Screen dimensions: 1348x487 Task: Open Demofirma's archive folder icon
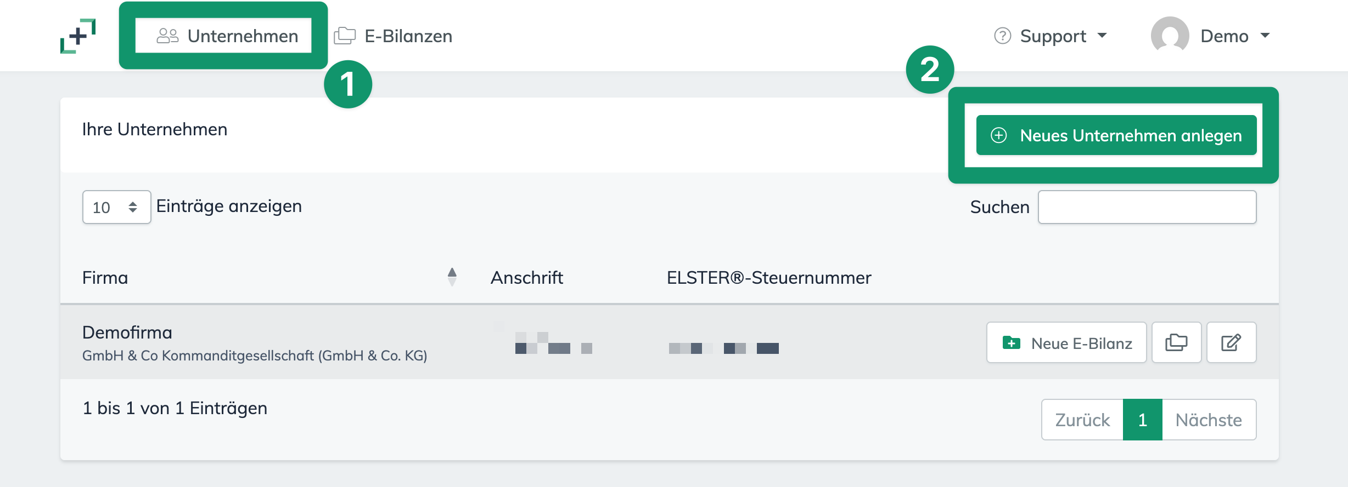click(x=1176, y=342)
